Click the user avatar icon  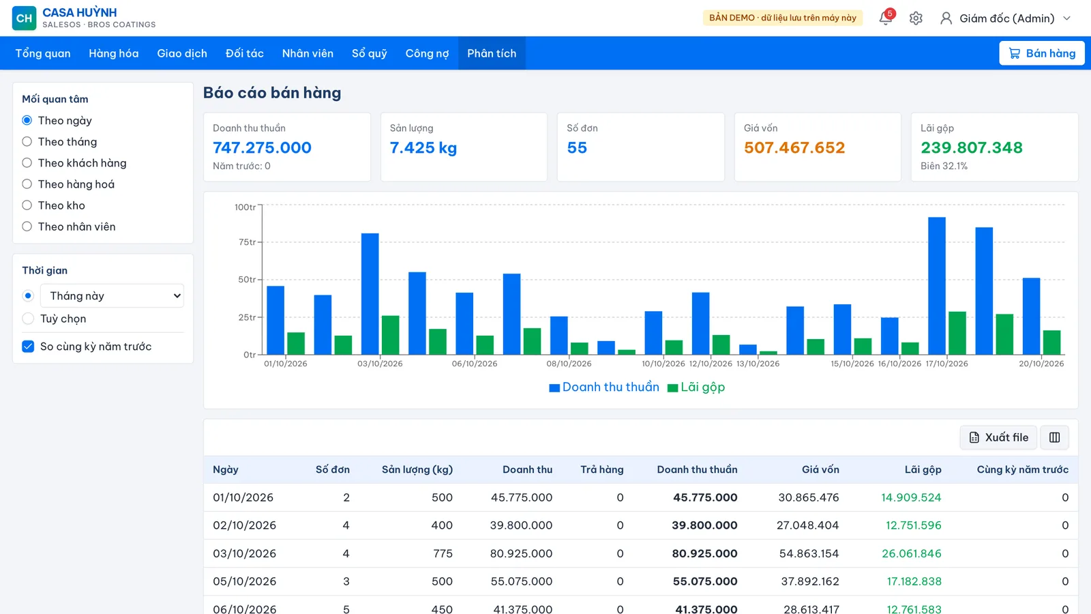pos(946,18)
